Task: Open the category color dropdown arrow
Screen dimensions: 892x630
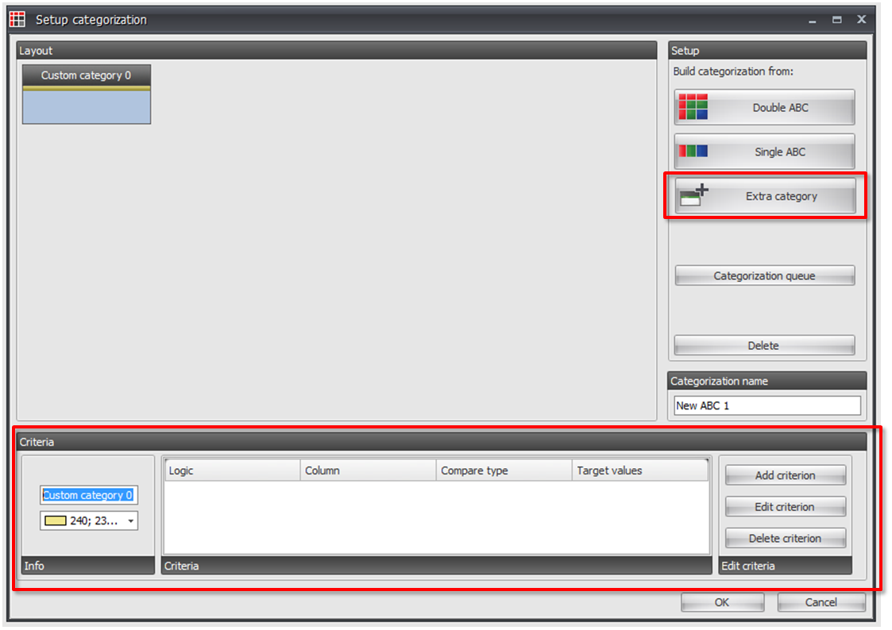Action: 131,521
